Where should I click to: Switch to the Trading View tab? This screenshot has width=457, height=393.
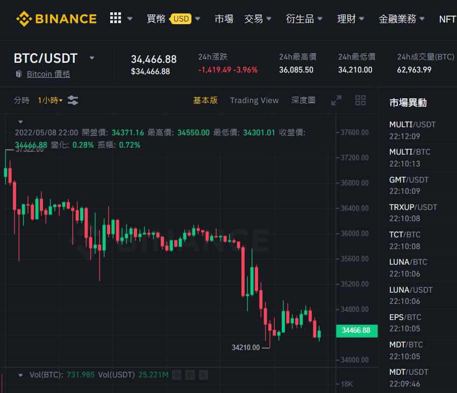point(254,100)
